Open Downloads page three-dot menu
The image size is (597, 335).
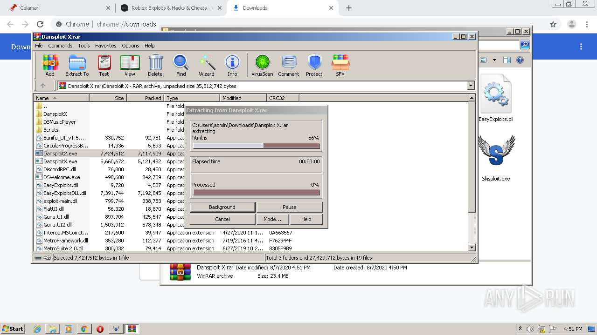click(x=581, y=47)
